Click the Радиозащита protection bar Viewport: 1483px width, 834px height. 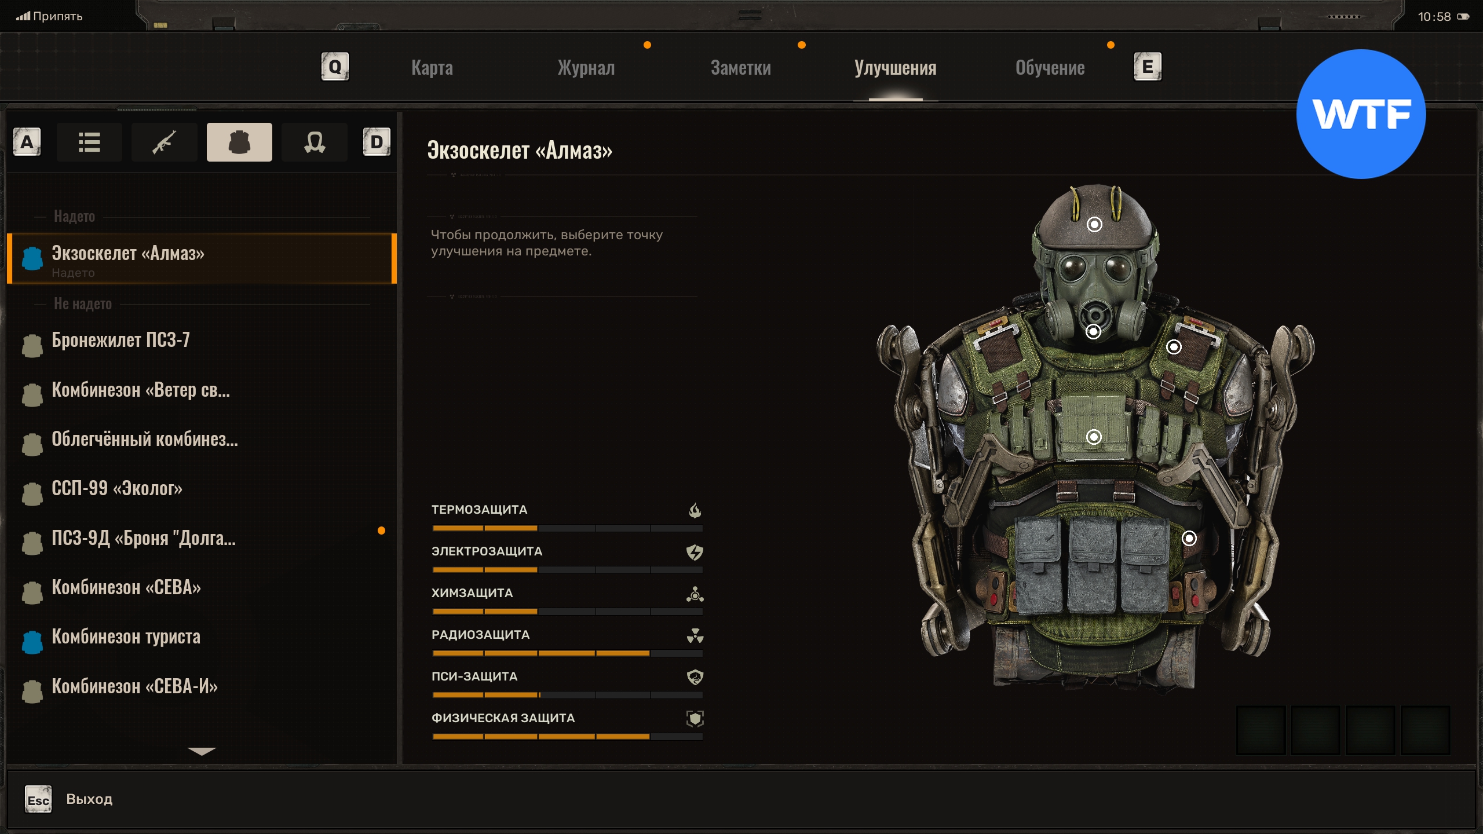567,653
